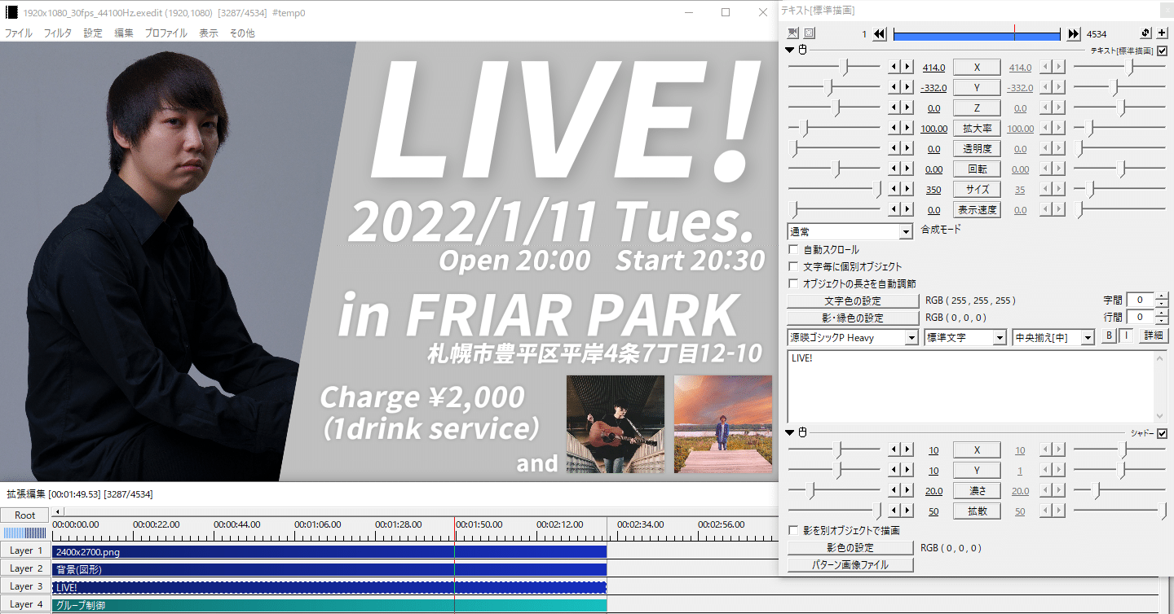
Task: Select the グループ制御 object on Layer 4
Action: pos(329,605)
